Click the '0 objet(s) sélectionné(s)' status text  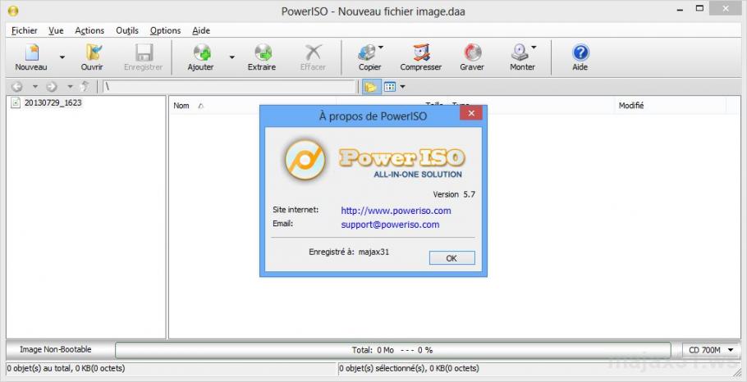[x=409, y=368]
